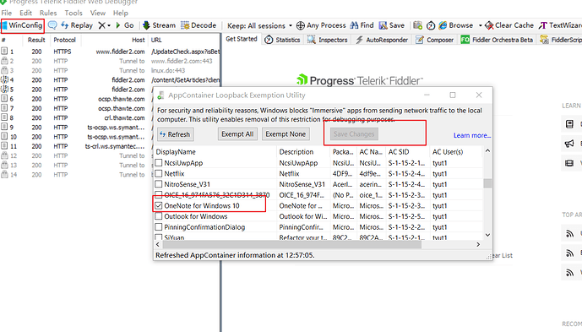
Task: Save sessions using the toolbar Save icon
Action: (392, 25)
